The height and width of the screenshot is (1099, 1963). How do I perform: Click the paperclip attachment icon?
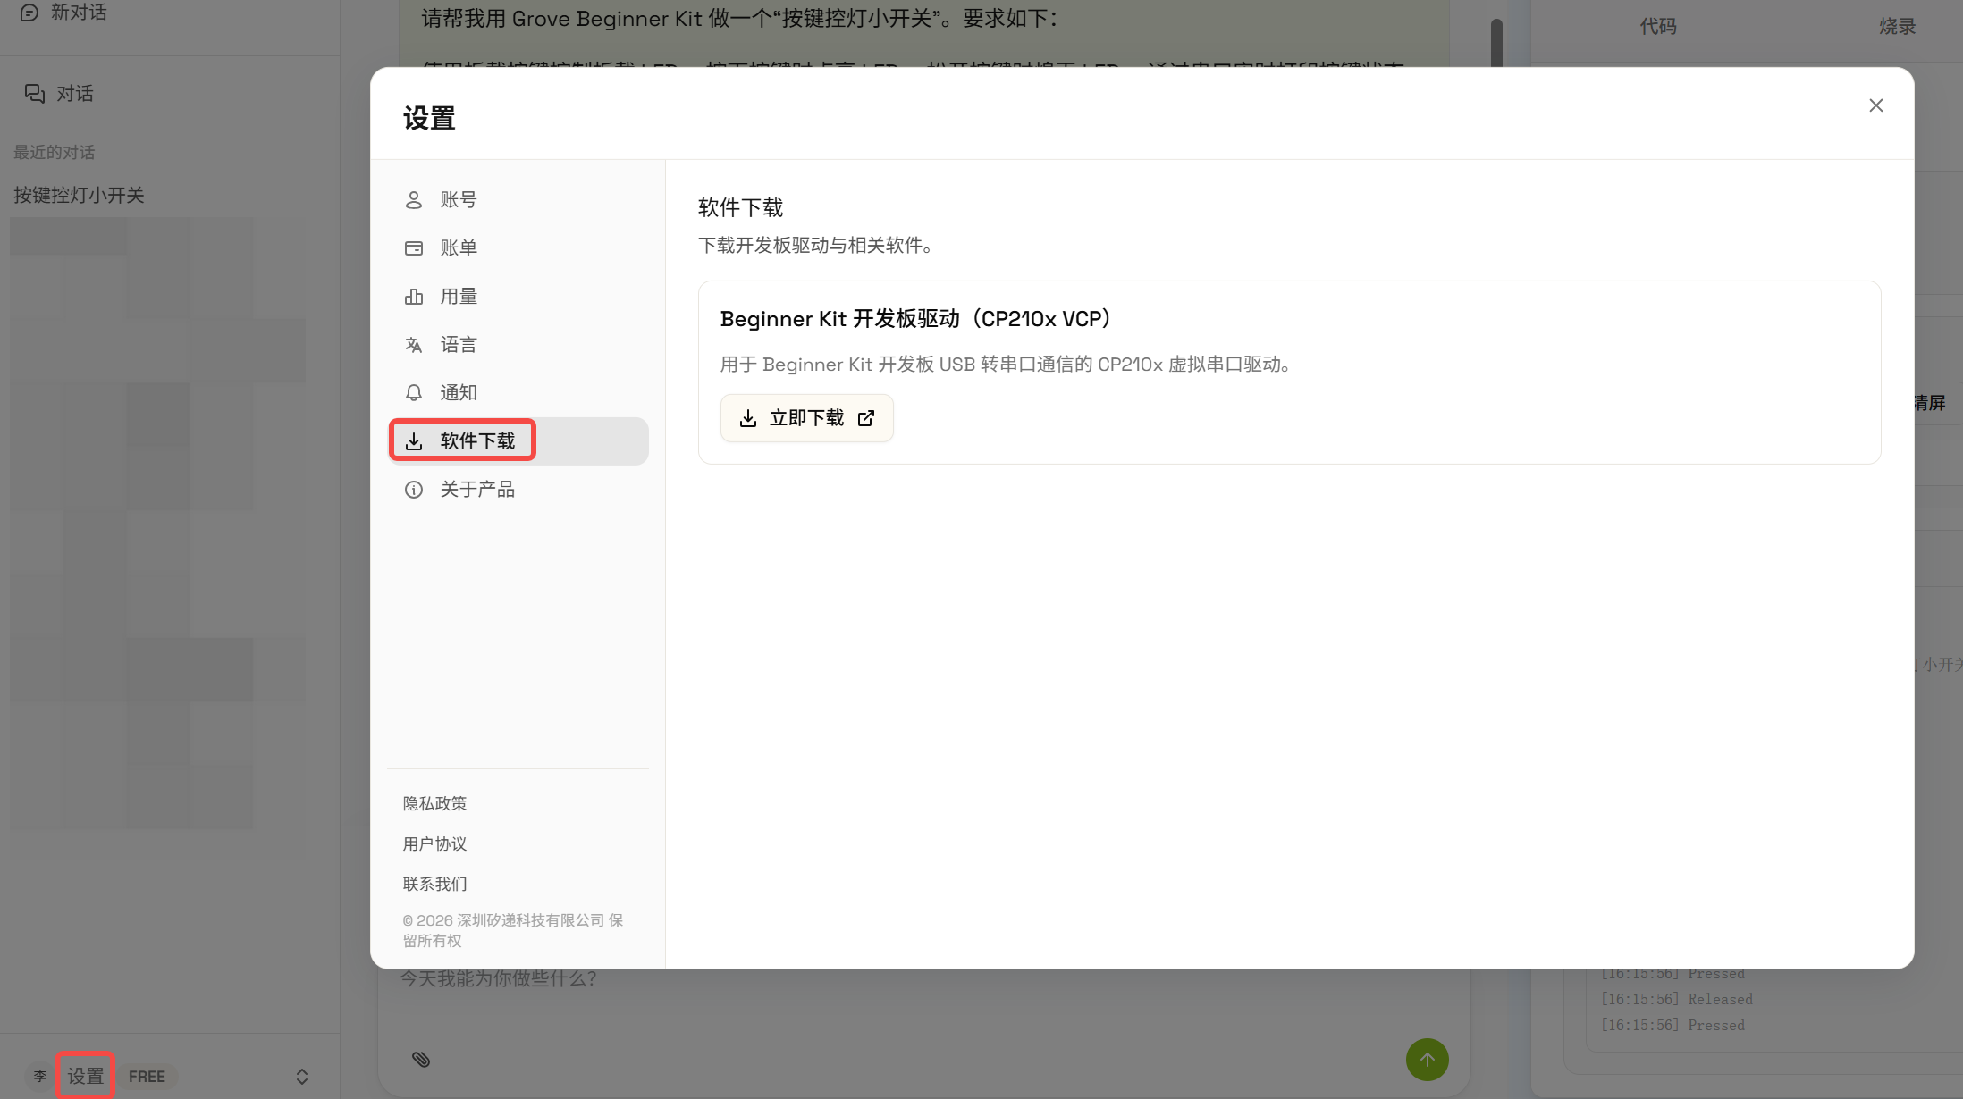pos(421,1059)
